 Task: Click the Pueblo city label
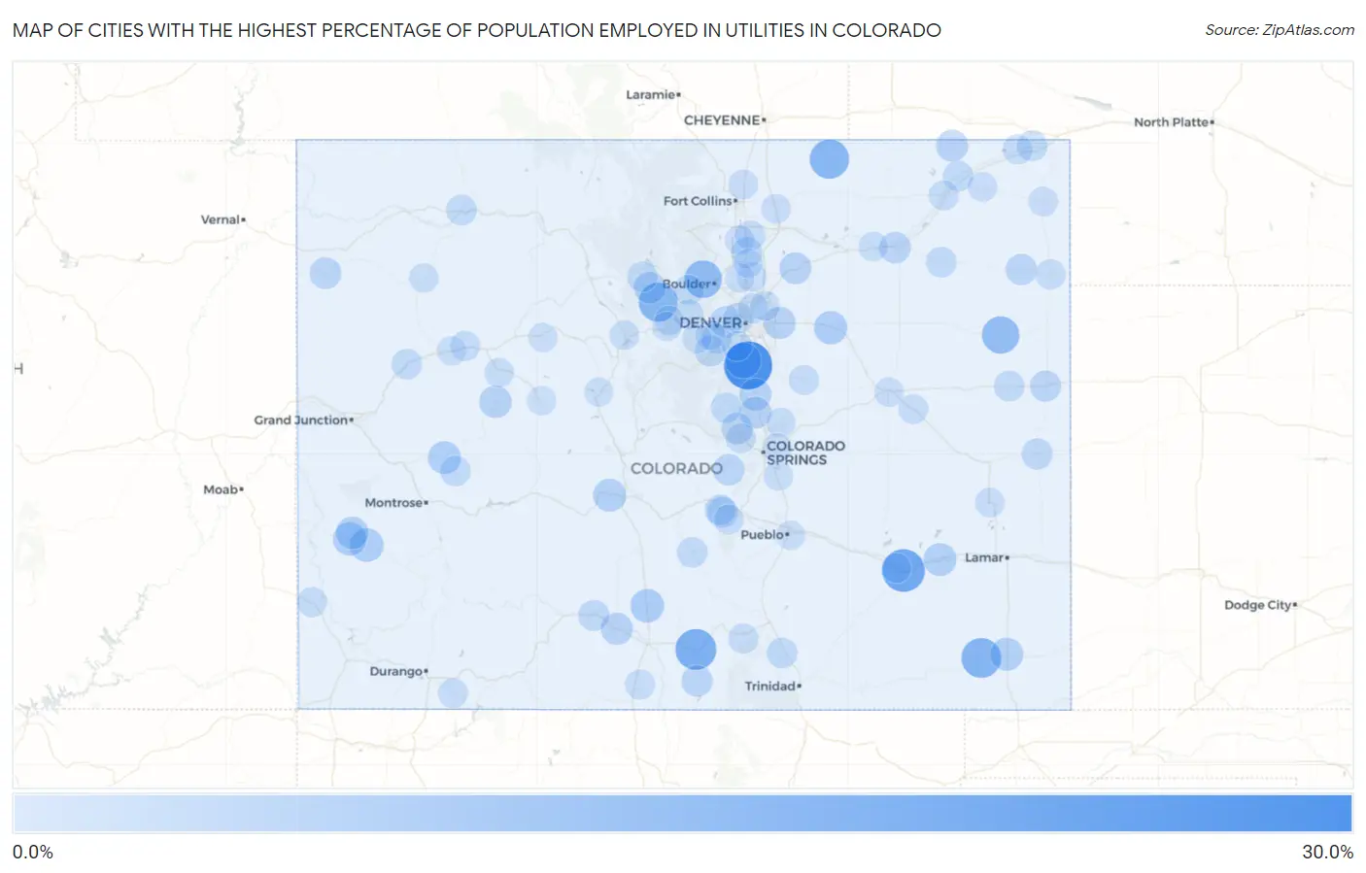click(762, 535)
